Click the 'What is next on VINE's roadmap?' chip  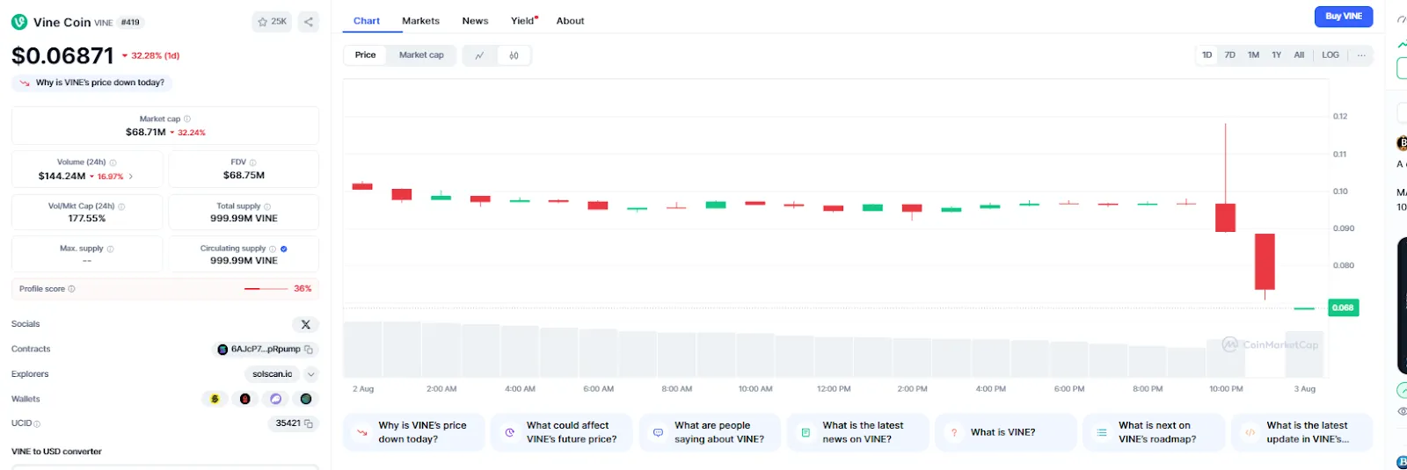point(1154,432)
